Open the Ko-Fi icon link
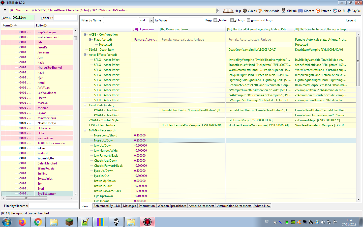363x227 pixels. [335, 11]
